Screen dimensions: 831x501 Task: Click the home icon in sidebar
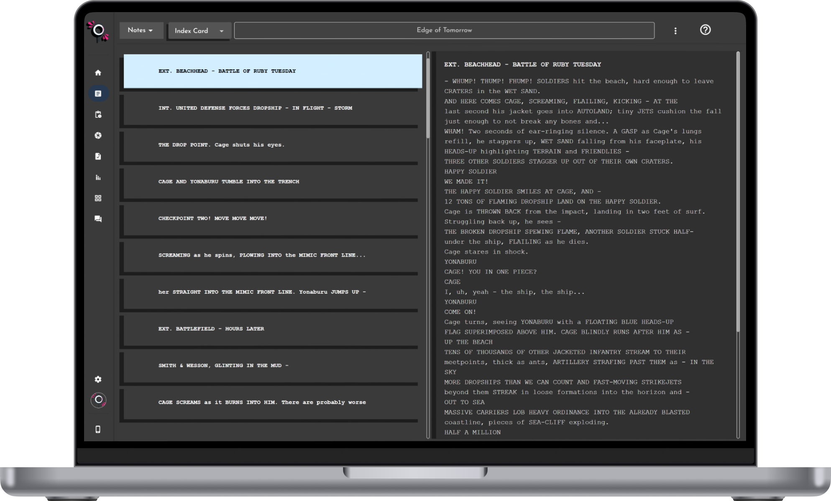pos(98,73)
